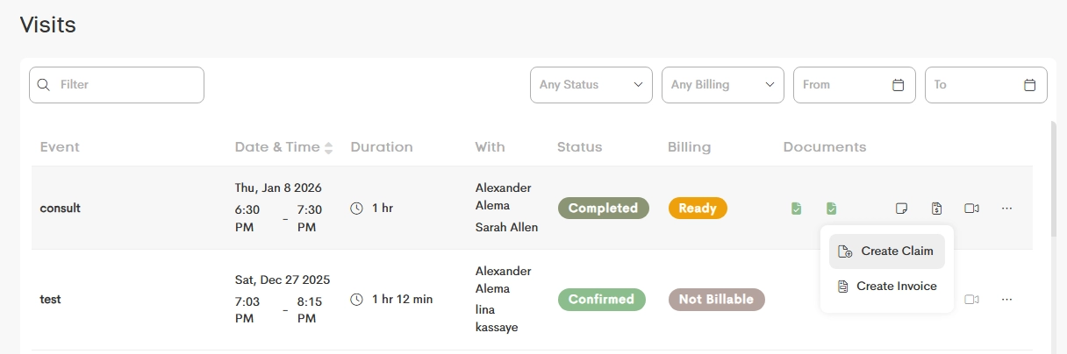Click video camera icon in test row
The width and height of the screenshot is (1067, 354).
pyautogui.click(x=971, y=300)
